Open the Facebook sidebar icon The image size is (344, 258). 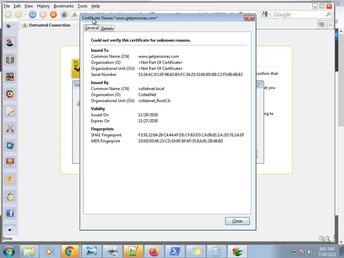(x=10, y=213)
